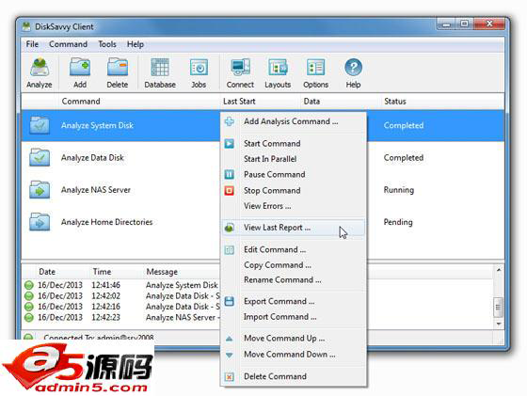The width and height of the screenshot is (527, 396).
Task: Open the Help menu in menu bar
Action: (x=136, y=44)
